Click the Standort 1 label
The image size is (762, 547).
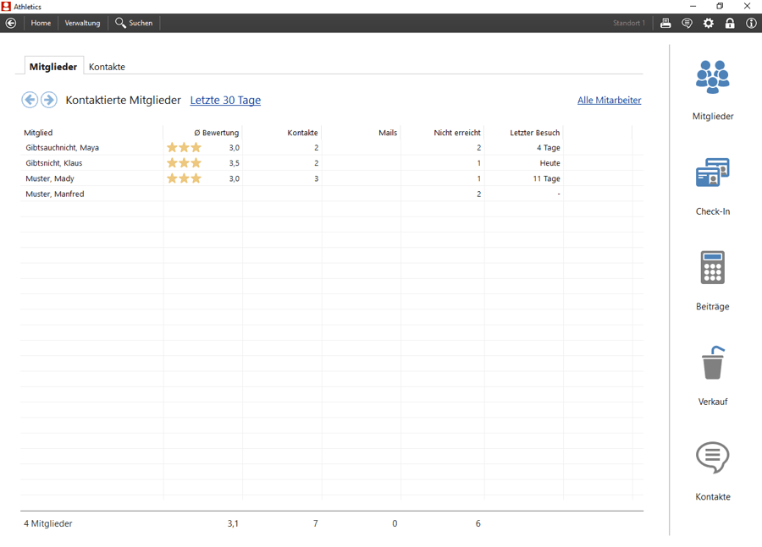[x=629, y=23]
